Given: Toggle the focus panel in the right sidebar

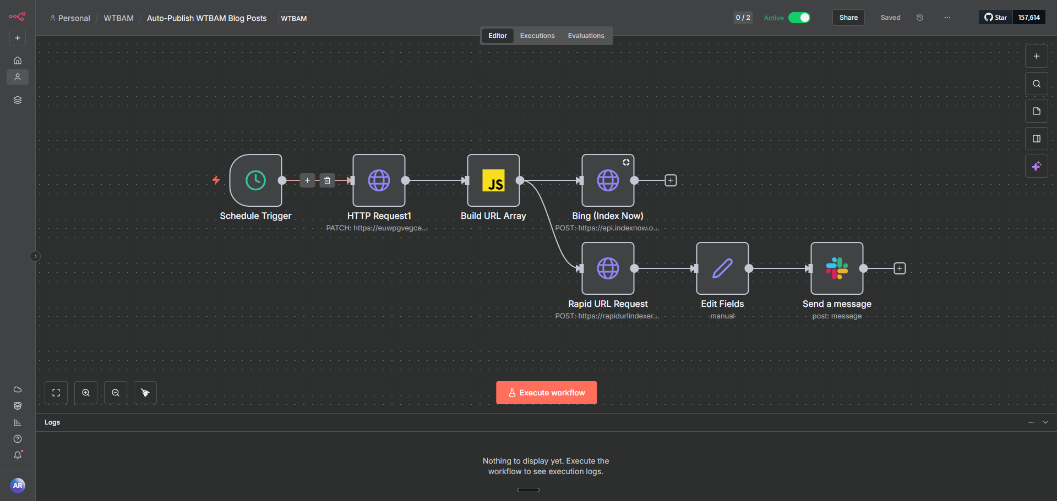Looking at the screenshot, I should [1037, 138].
